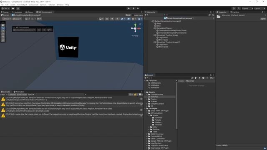Click the scene orientation gizmo center cube
The image size is (267, 150).
[135, 29]
